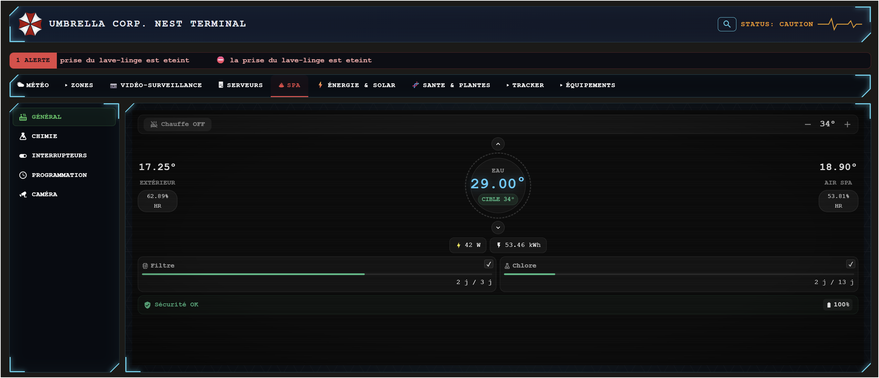Click the camera icon beside Vidéo-Surveillance
This screenshot has height=378, width=879.
(113, 85)
